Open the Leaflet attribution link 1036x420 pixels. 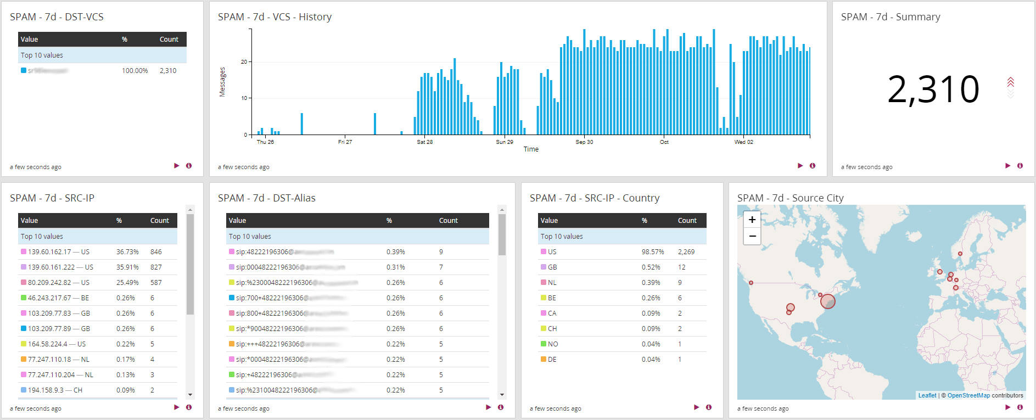[x=927, y=395]
